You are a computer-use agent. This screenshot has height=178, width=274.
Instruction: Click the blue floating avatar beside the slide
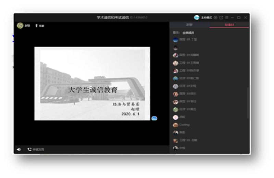(x=154, y=118)
